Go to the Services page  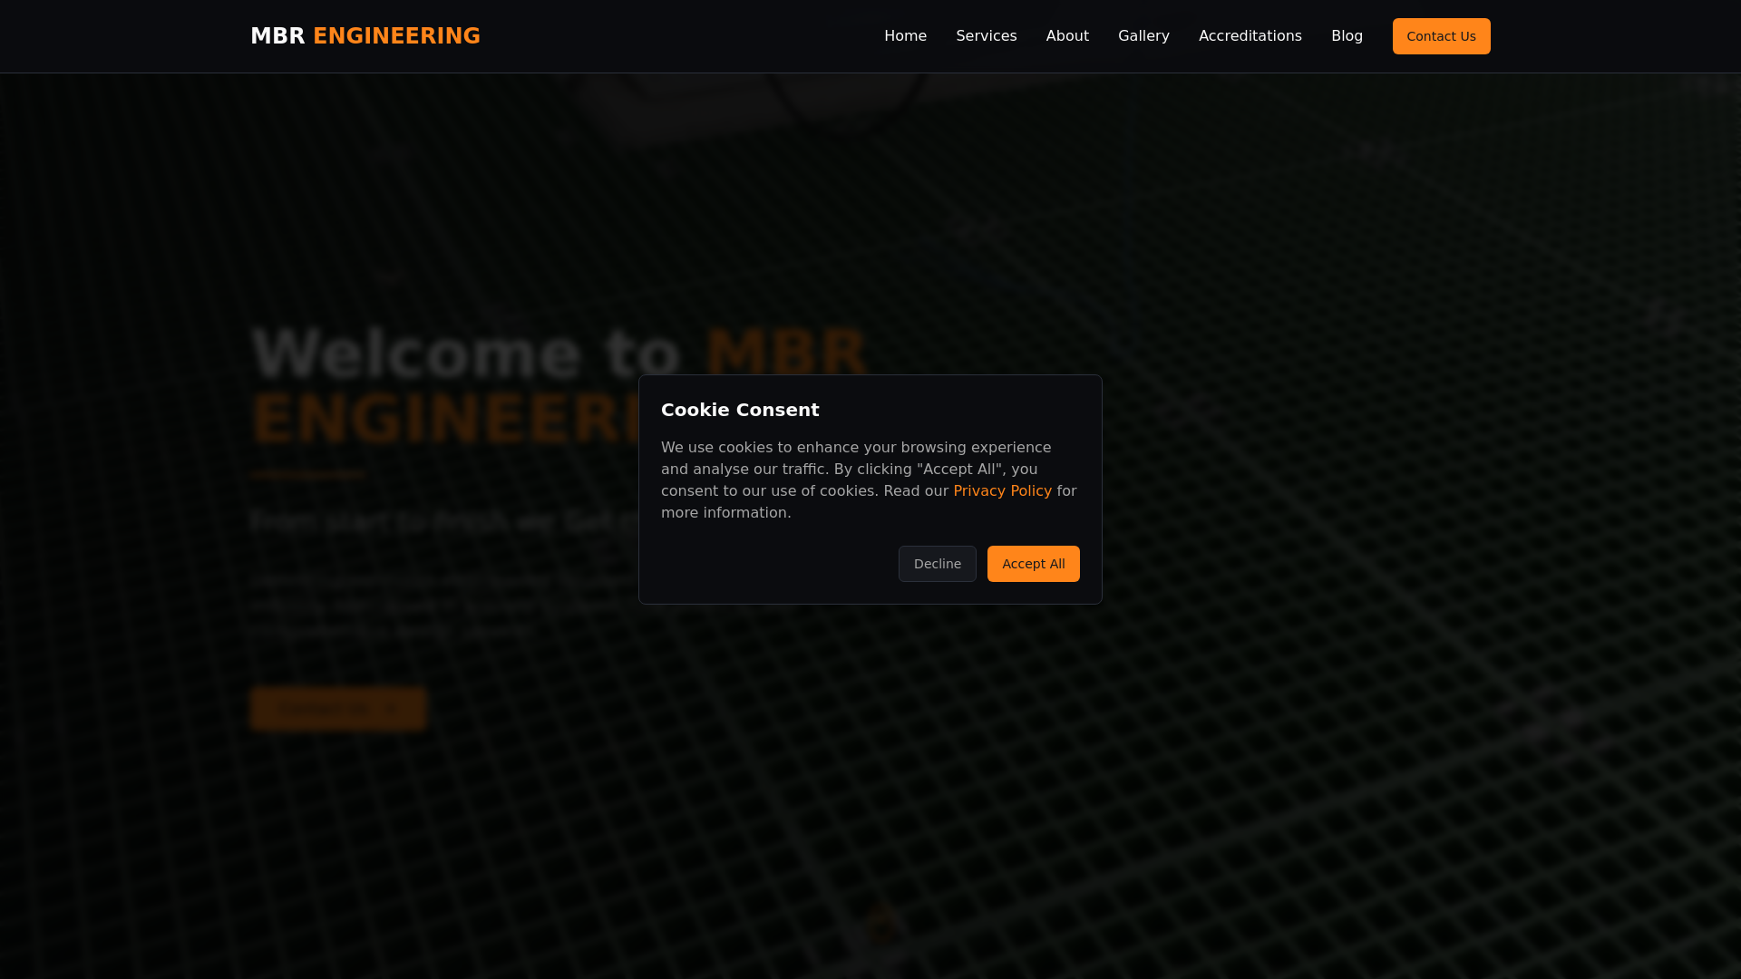986,36
